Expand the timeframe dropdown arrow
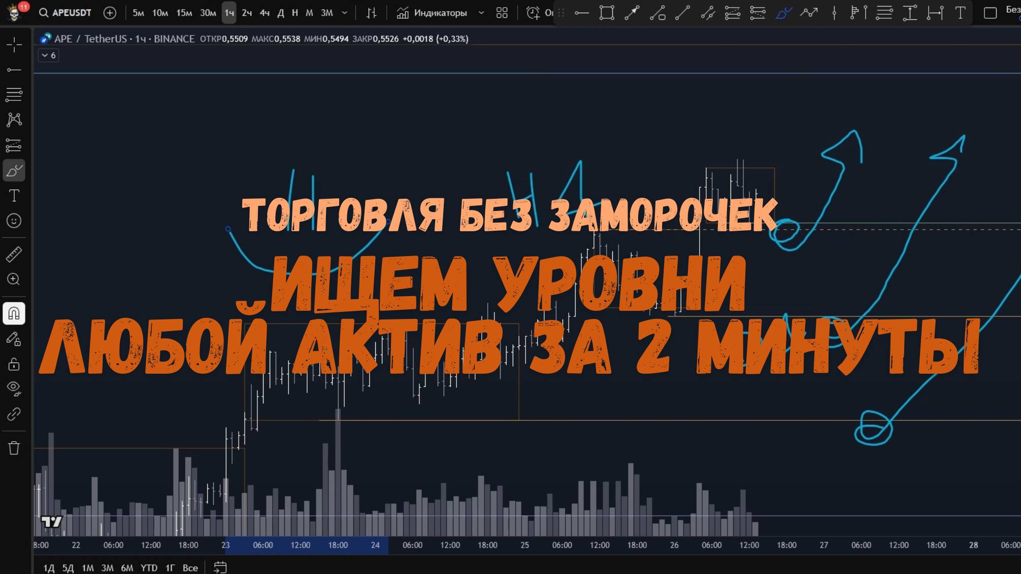The height and width of the screenshot is (574, 1021). click(345, 13)
